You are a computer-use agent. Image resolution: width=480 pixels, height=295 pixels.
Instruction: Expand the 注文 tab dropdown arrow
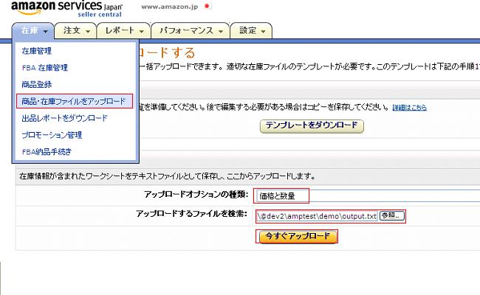(89, 31)
